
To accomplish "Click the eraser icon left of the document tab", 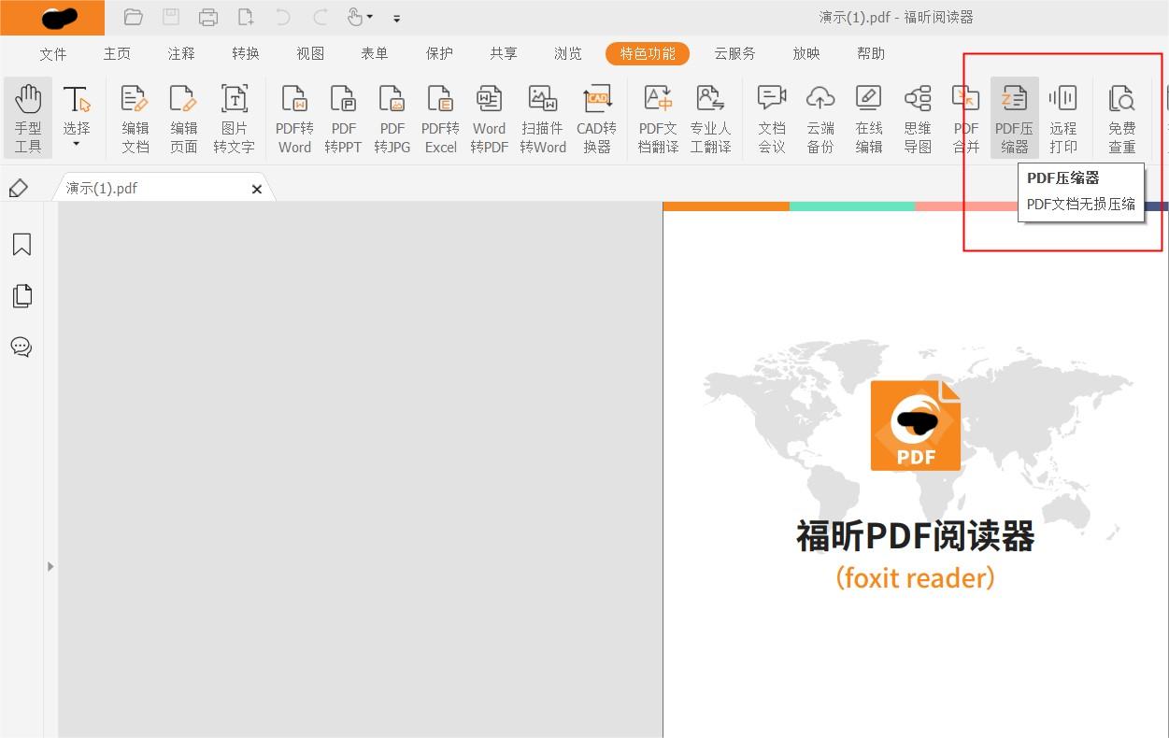I will [x=18, y=189].
